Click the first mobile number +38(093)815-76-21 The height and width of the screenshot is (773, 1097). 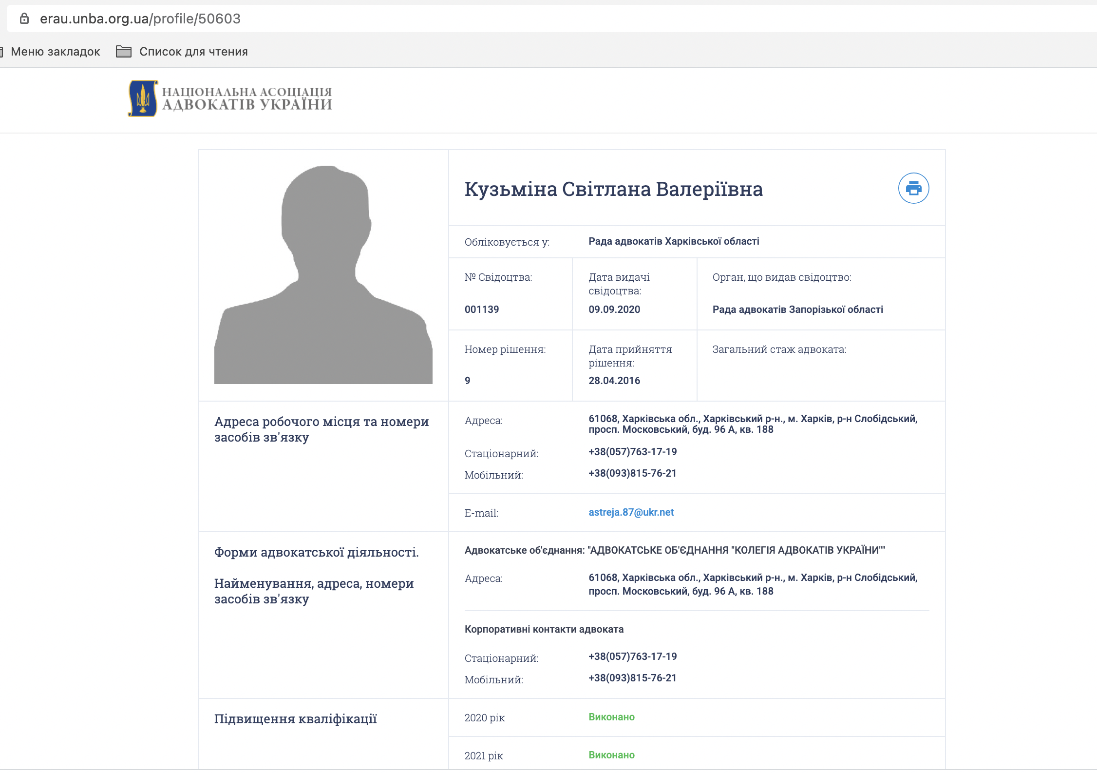pos(632,473)
